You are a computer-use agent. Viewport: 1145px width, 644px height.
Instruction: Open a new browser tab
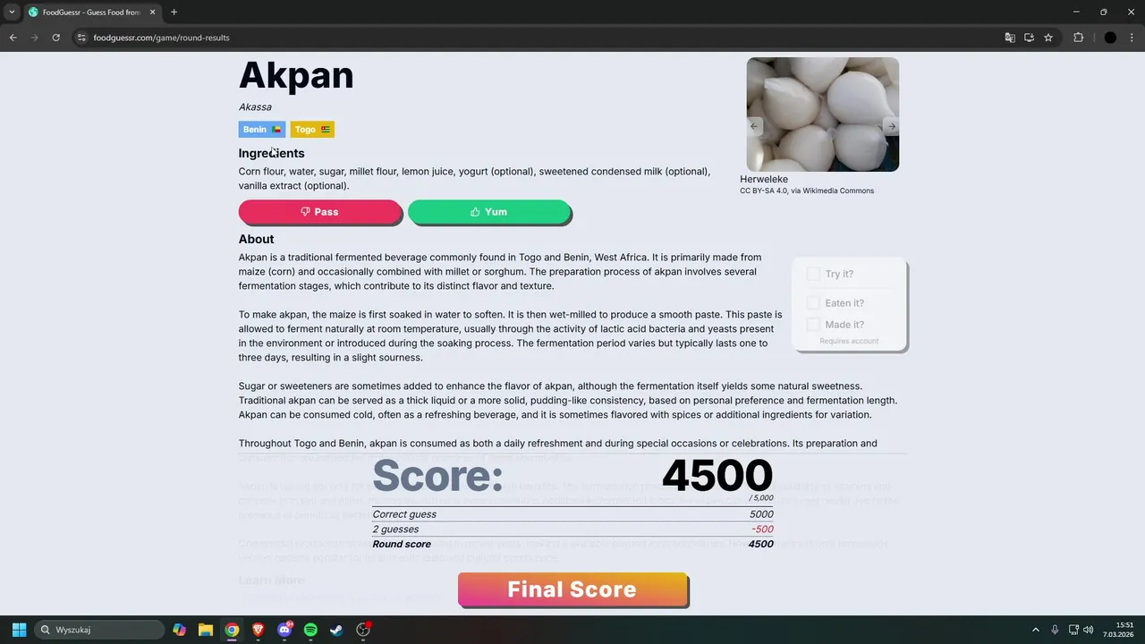[174, 12]
